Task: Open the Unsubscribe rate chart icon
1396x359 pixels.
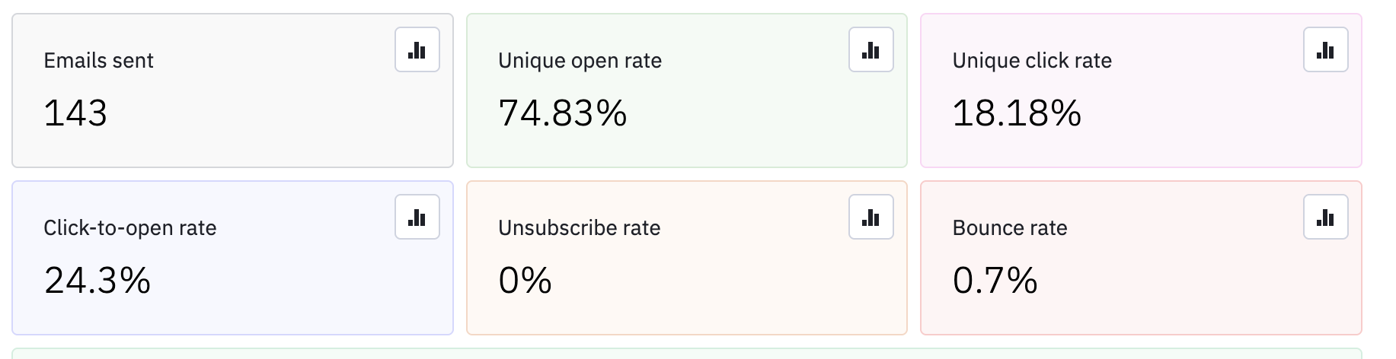Action: (871, 218)
